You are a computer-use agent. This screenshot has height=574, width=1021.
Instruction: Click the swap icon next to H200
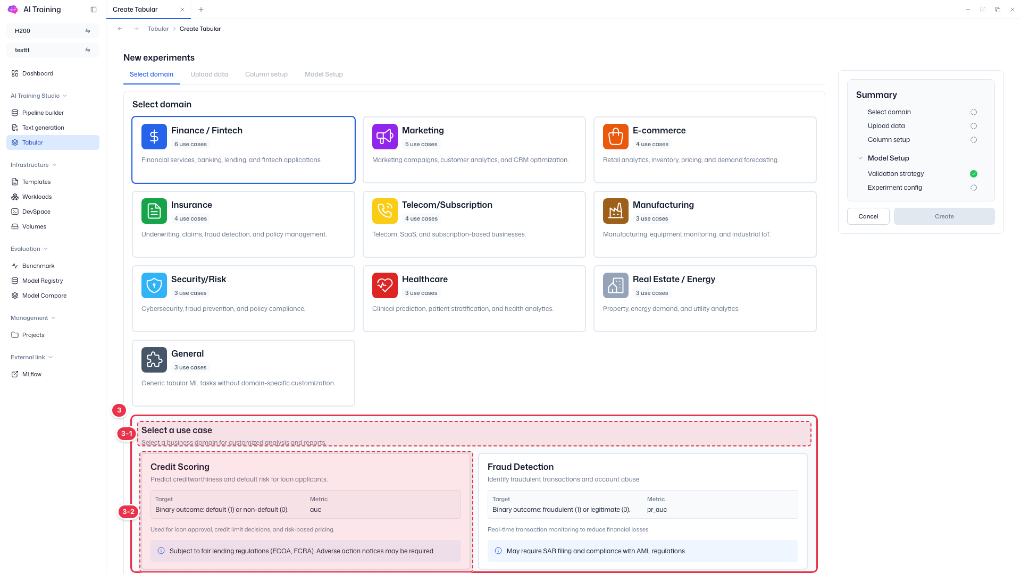(x=88, y=31)
